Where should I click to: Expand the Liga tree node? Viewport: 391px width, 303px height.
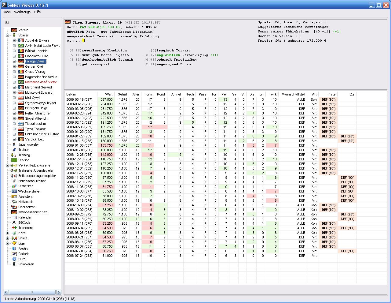coord(7,243)
